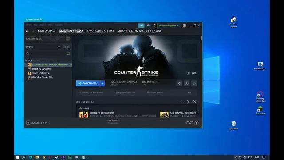This screenshot has width=284, height=160.
Task: Go to previous post-game summary item
Action: 181,102
